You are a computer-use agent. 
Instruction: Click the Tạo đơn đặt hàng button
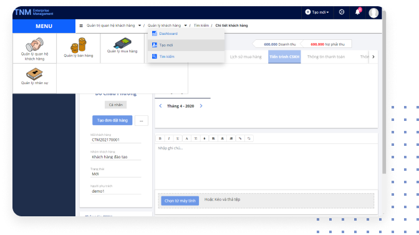tap(112, 120)
